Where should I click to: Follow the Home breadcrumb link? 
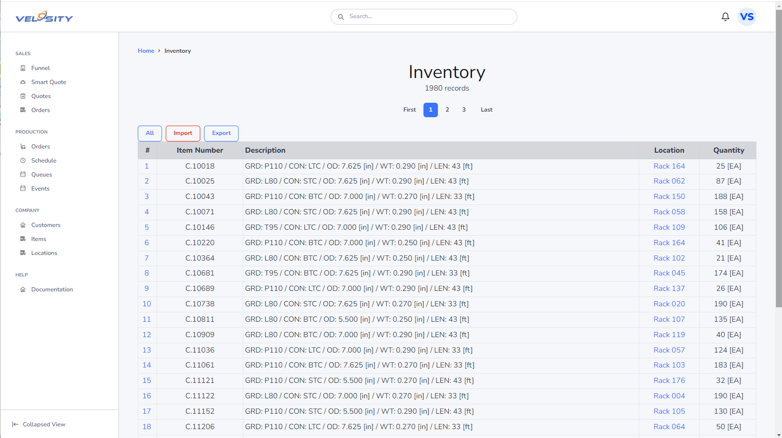146,51
